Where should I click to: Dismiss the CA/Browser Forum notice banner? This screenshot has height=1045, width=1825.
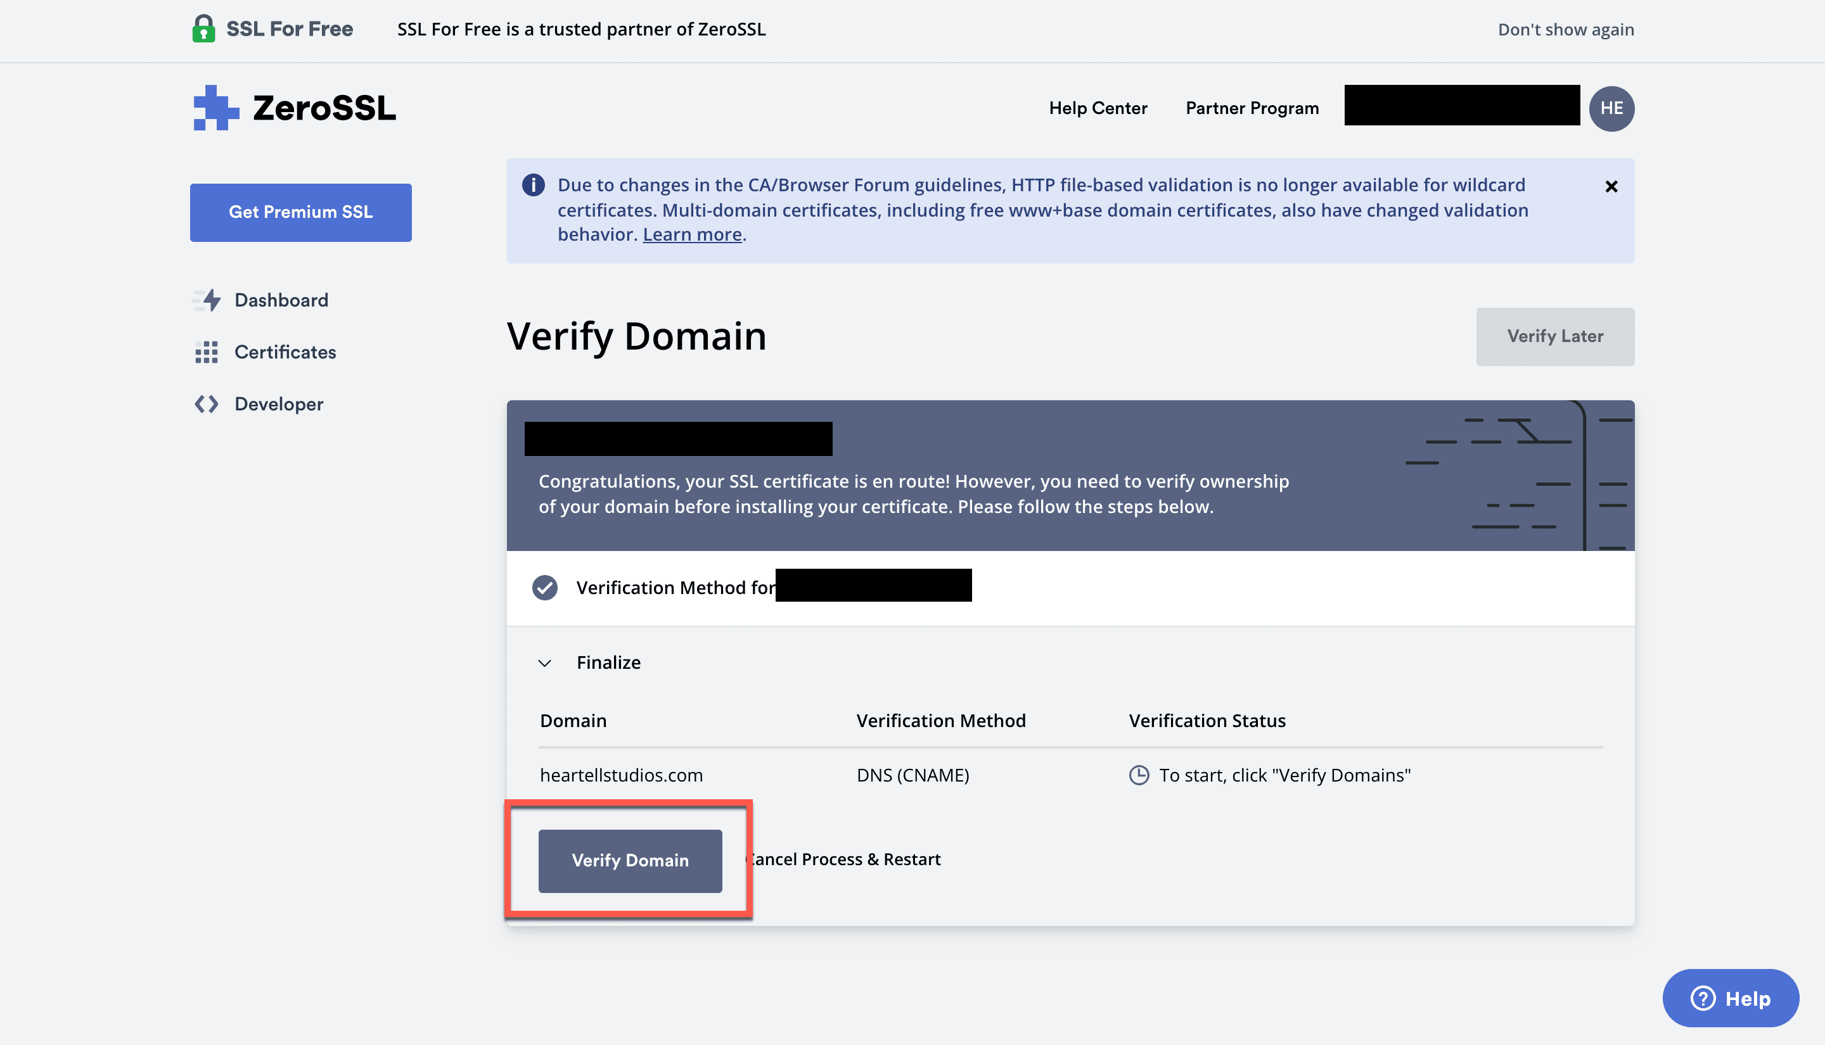pyautogui.click(x=1611, y=187)
